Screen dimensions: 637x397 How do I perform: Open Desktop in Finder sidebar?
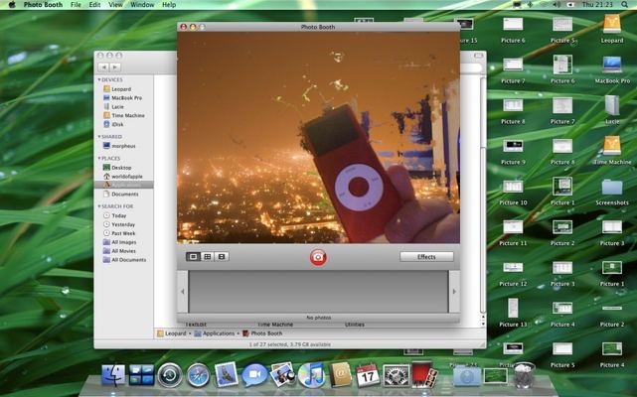[x=123, y=168]
